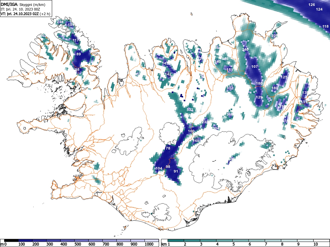
Task: Select the visibility value 148
Action: (x=196, y=141)
